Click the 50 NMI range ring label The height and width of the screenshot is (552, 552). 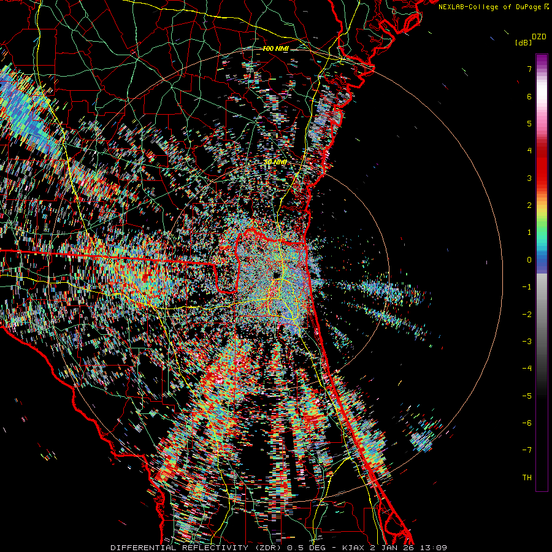[x=275, y=163]
